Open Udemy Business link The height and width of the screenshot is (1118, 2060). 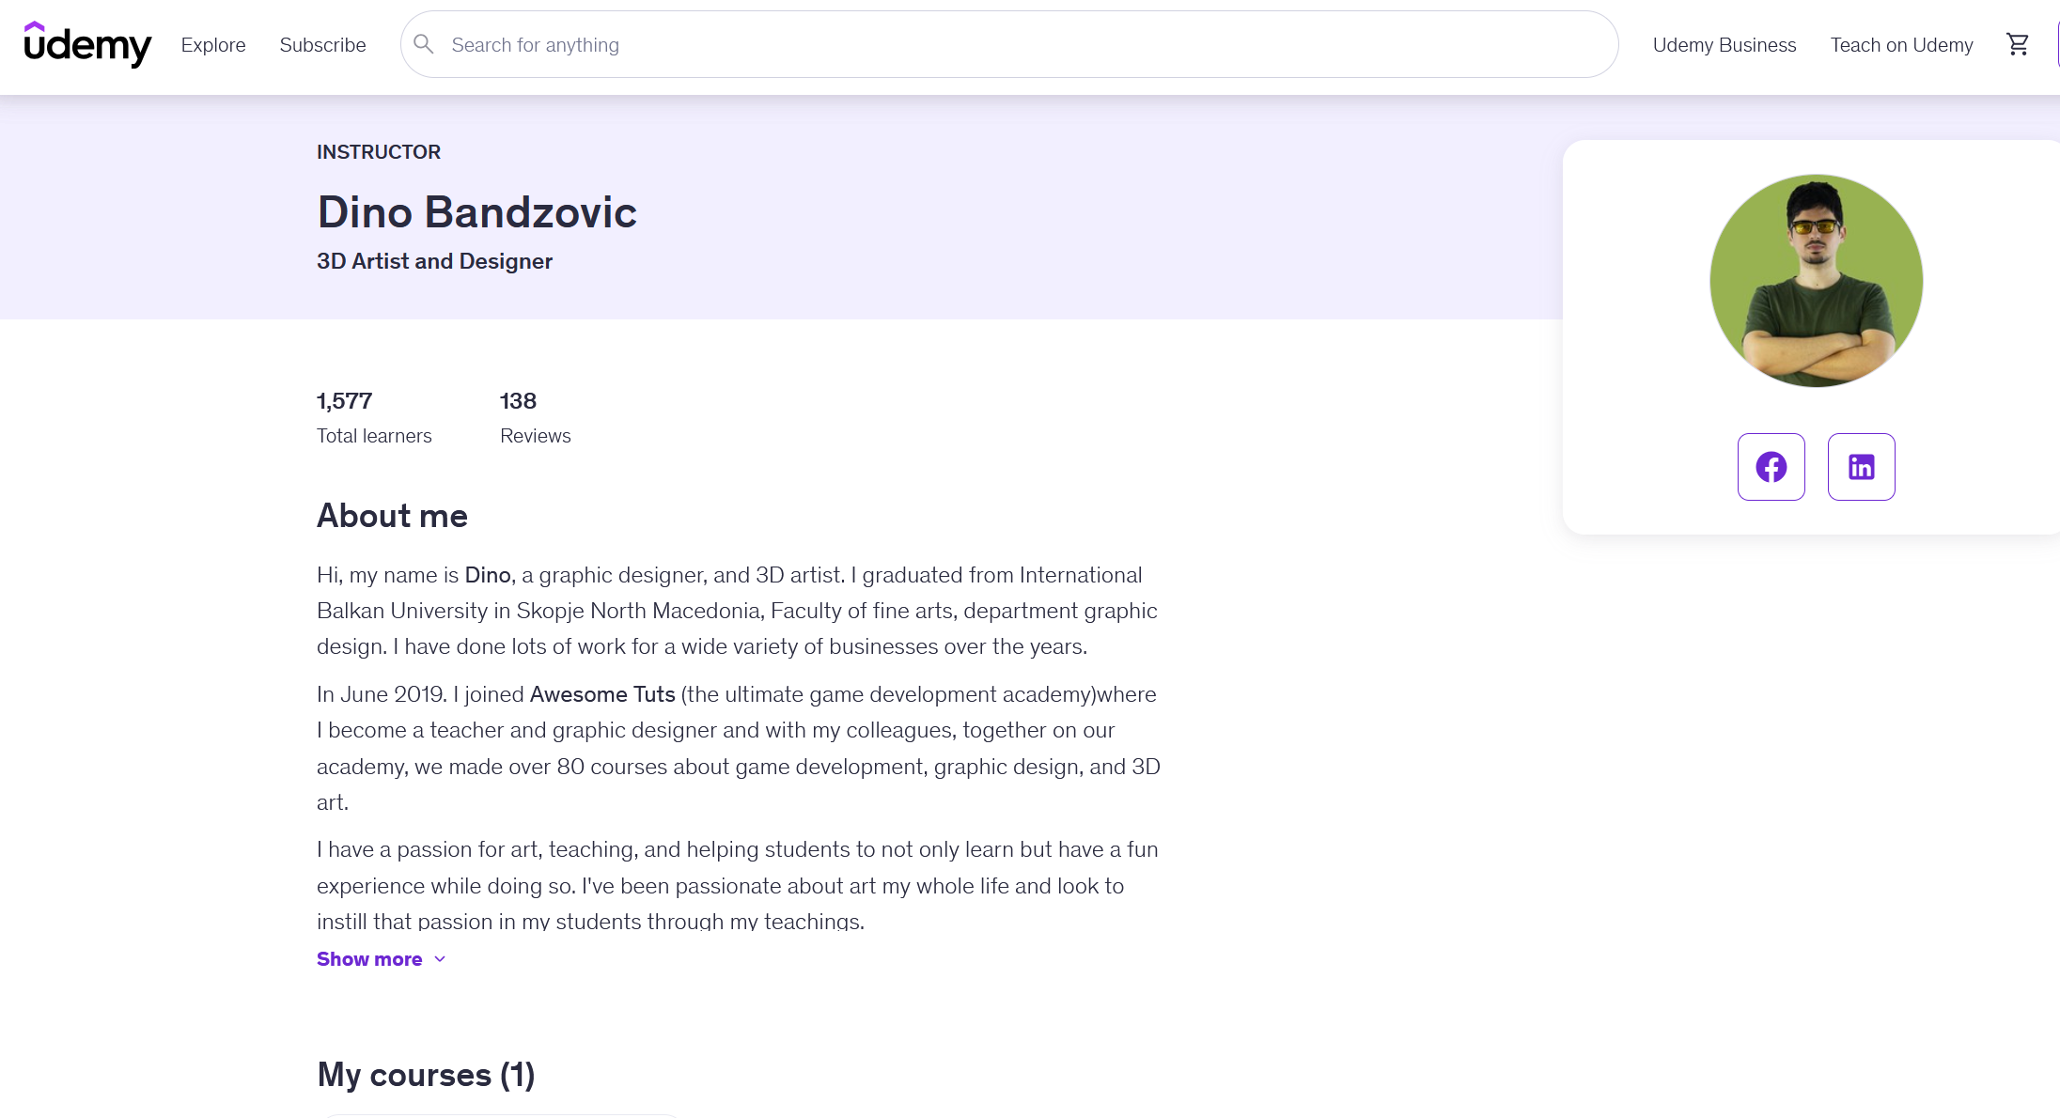coord(1724,45)
